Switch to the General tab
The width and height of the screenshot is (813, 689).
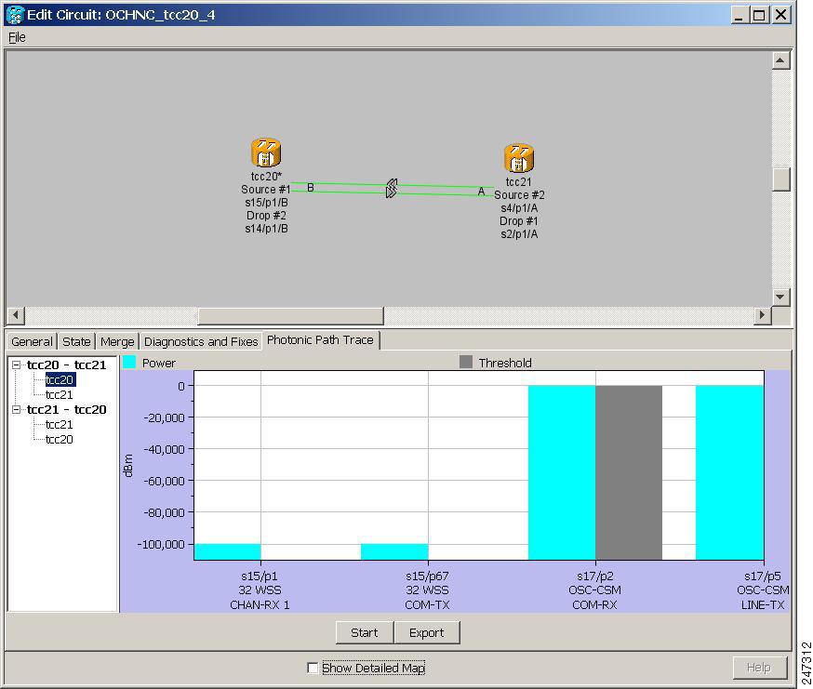32,341
